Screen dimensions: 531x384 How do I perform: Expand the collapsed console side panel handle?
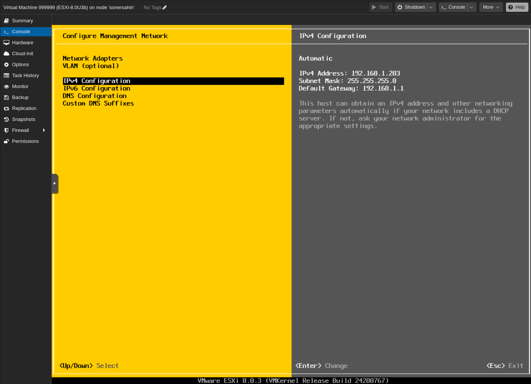(55, 184)
